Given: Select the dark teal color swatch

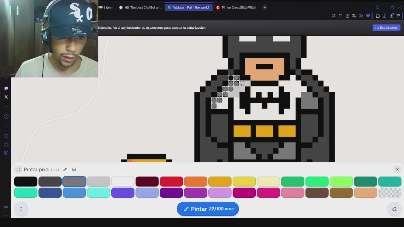Looking at the screenshot, I should pyautogui.click(x=365, y=182).
